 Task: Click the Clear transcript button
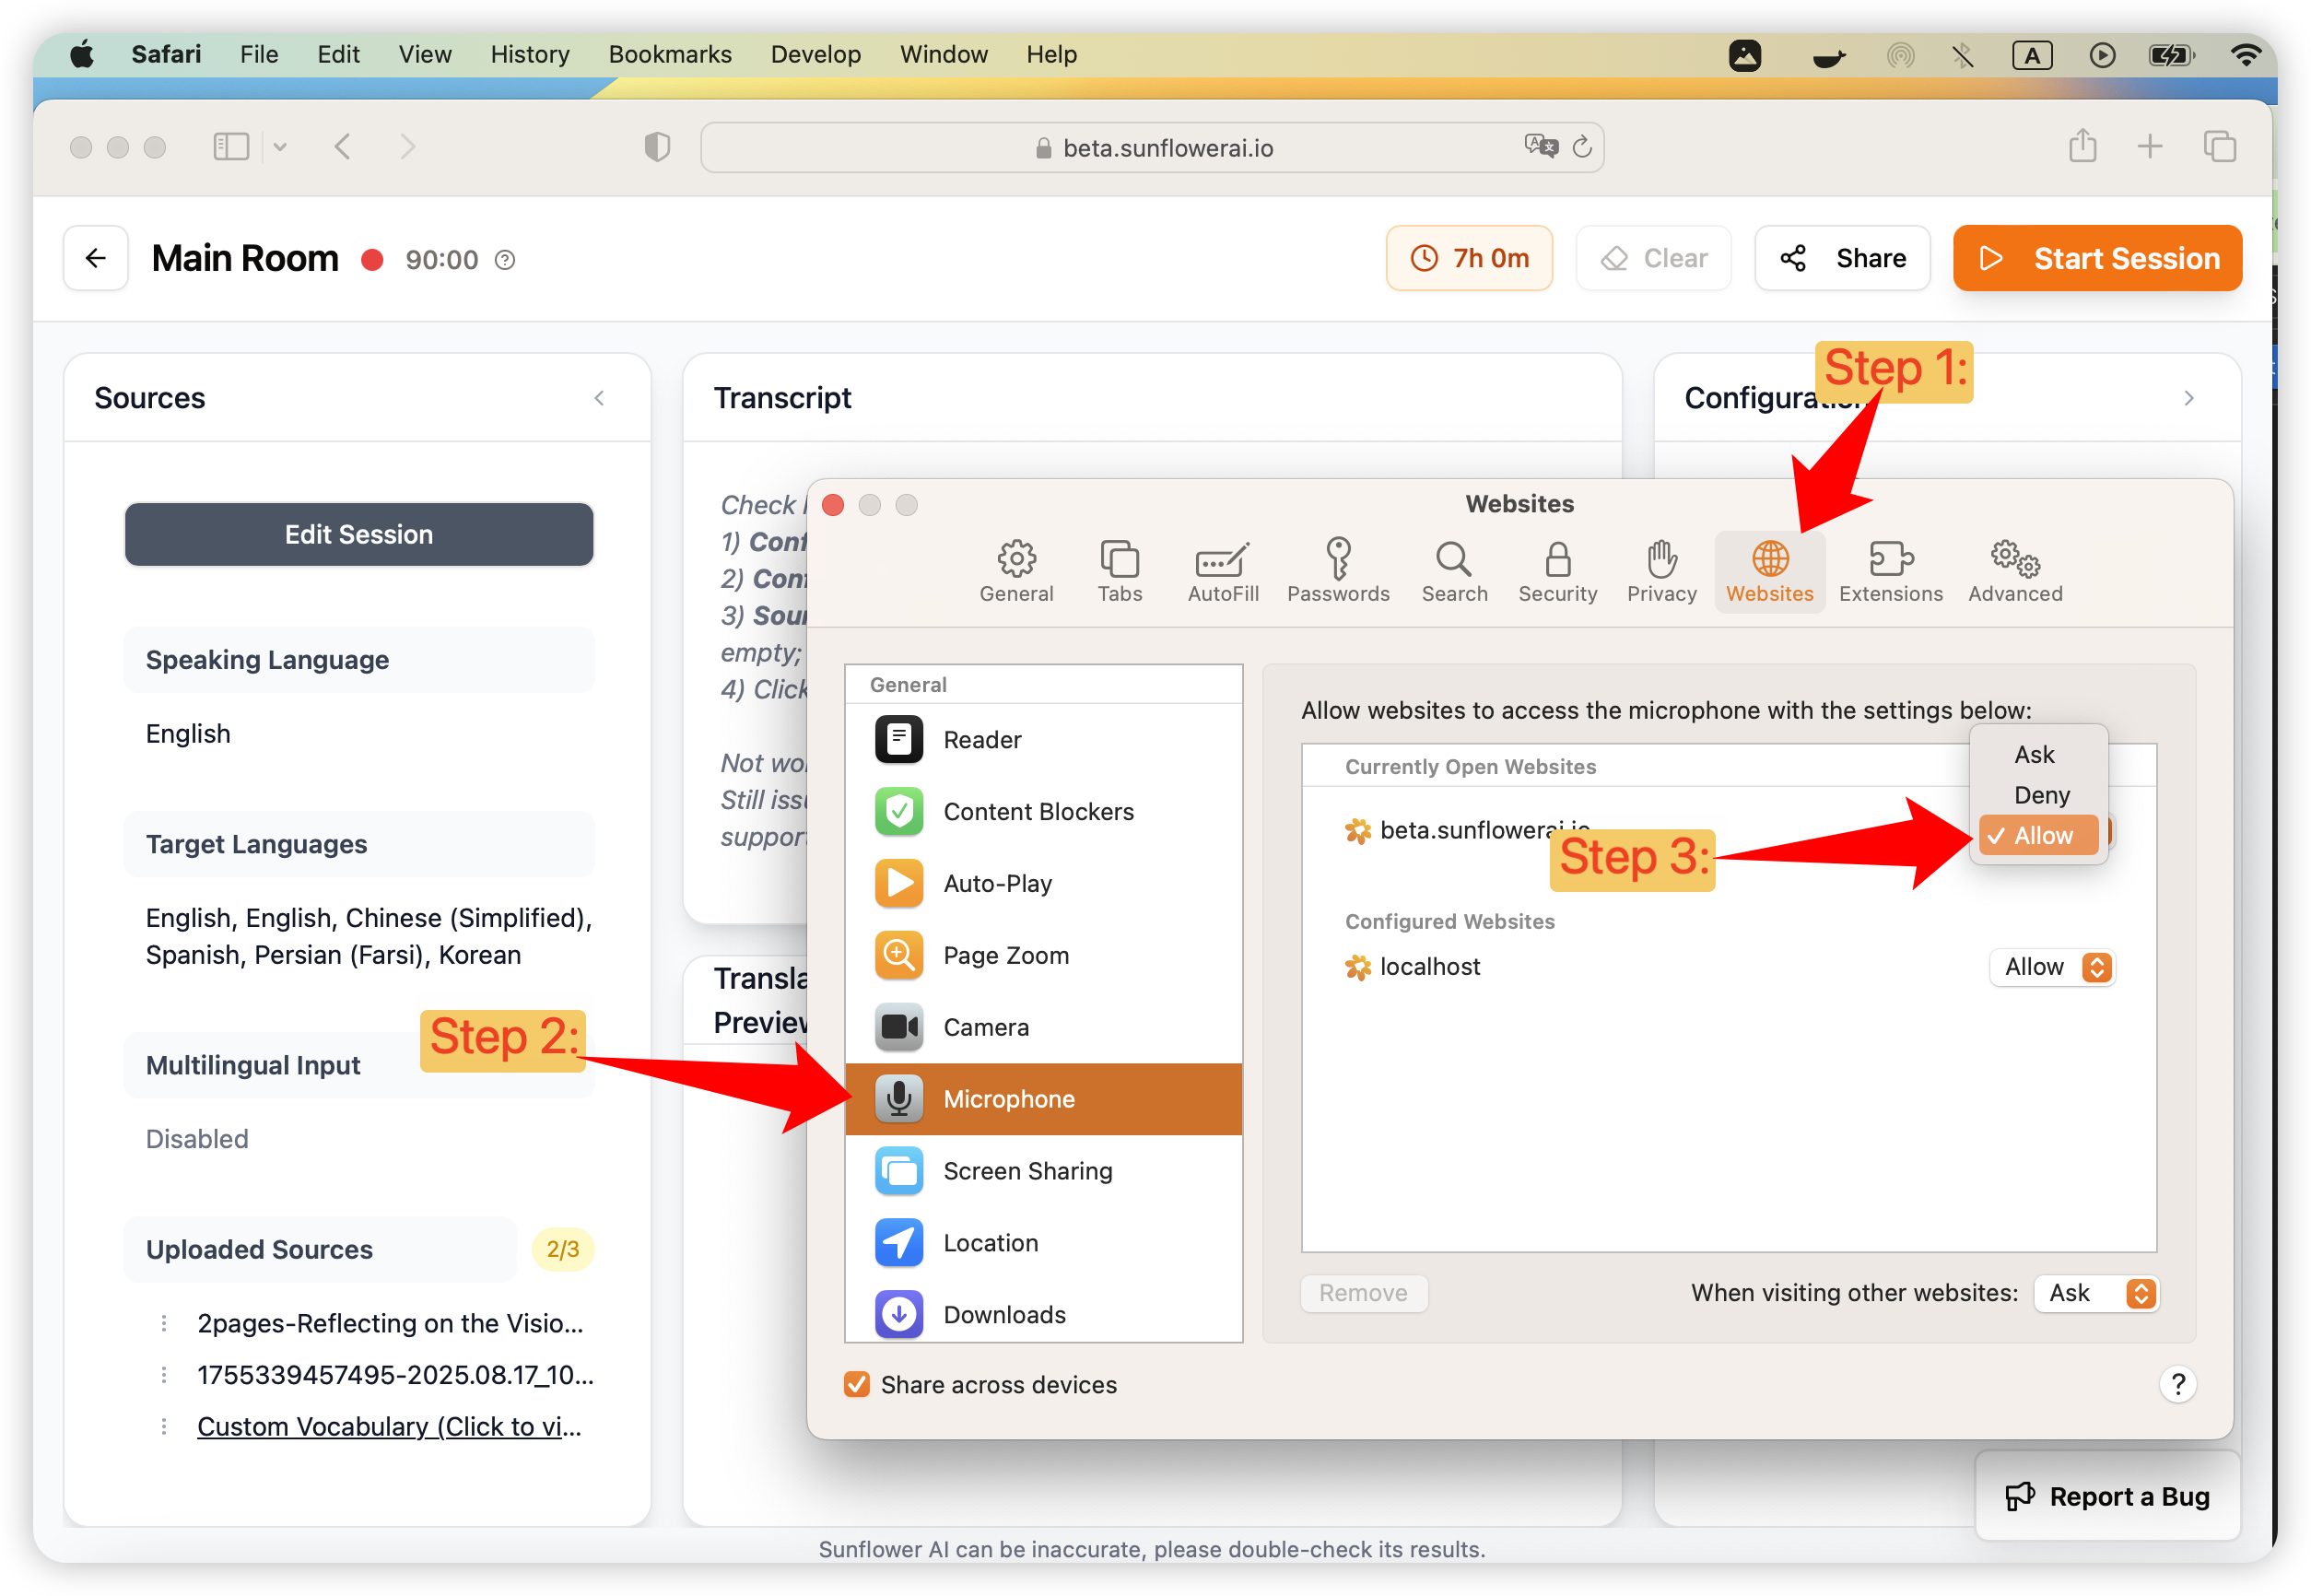[x=1653, y=258]
